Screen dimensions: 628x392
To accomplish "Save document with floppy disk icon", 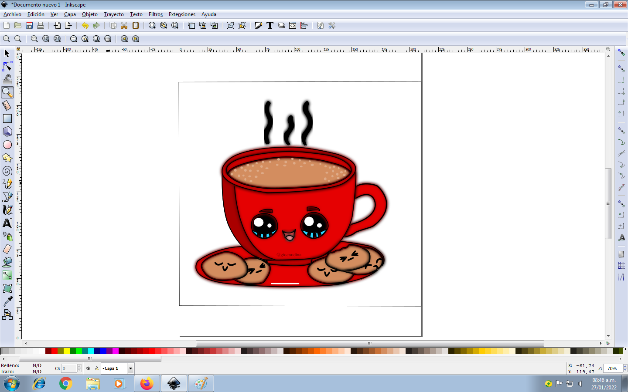I will pos(29,25).
